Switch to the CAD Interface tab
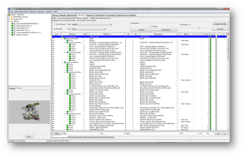 [100, 15]
